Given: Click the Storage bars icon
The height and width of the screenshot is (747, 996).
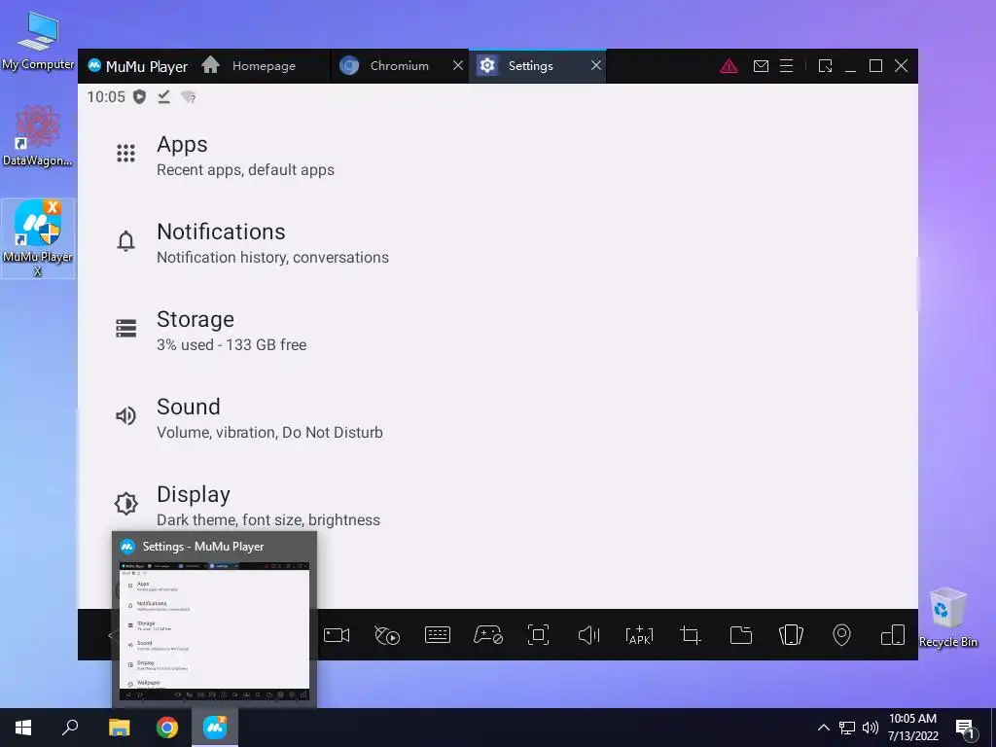Looking at the screenshot, I should (125, 329).
